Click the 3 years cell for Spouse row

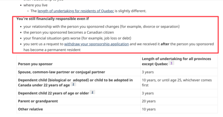pyautogui.click(x=148, y=72)
